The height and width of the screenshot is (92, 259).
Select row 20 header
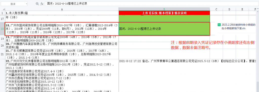click(3, 46)
